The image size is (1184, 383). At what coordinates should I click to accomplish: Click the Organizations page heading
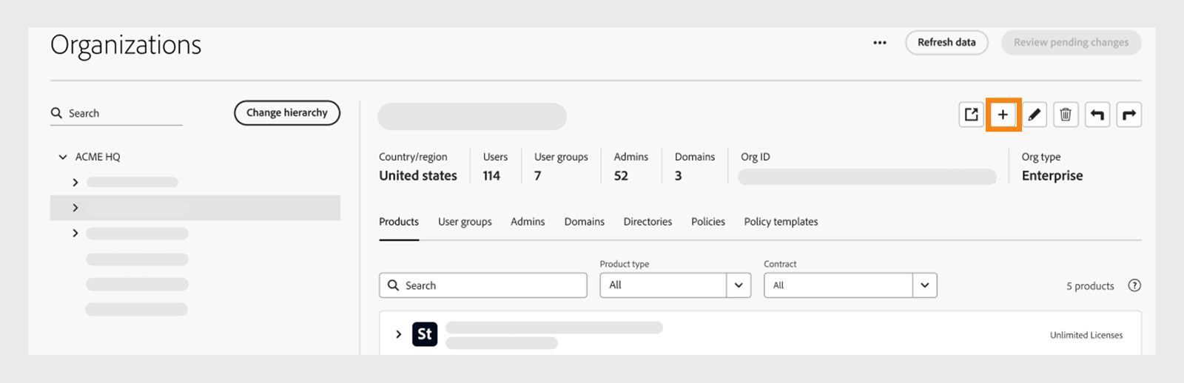point(126,45)
